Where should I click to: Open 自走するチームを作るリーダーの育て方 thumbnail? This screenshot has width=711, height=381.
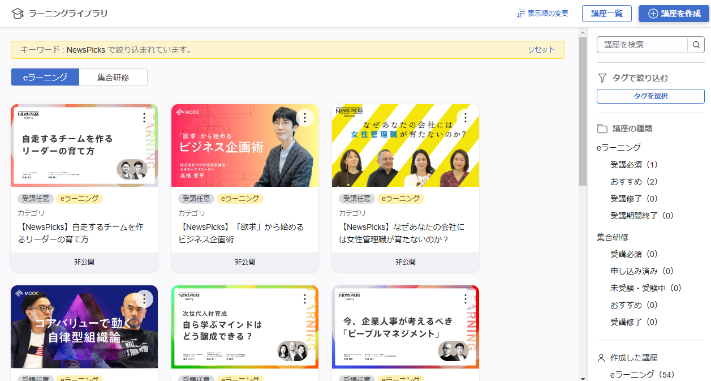click(x=84, y=145)
